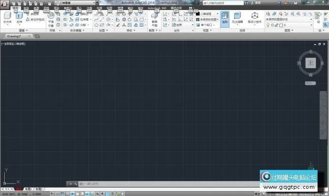The height and width of the screenshot is (196, 329).
Task: Toggle Polar tracking in status bar
Action: 72,194
